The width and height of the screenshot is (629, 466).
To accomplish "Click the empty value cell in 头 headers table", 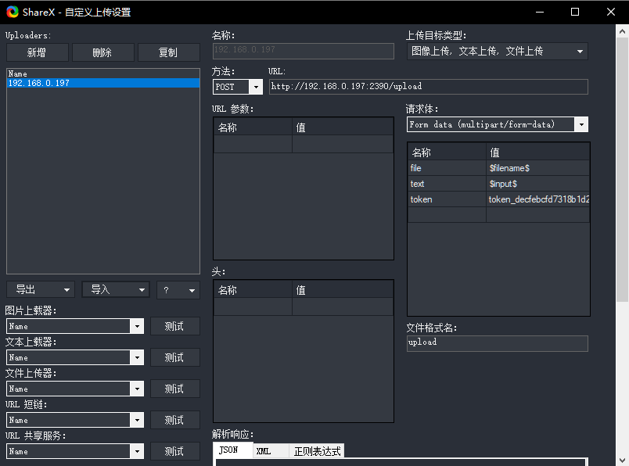I will pyautogui.click(x=343, y=306).
